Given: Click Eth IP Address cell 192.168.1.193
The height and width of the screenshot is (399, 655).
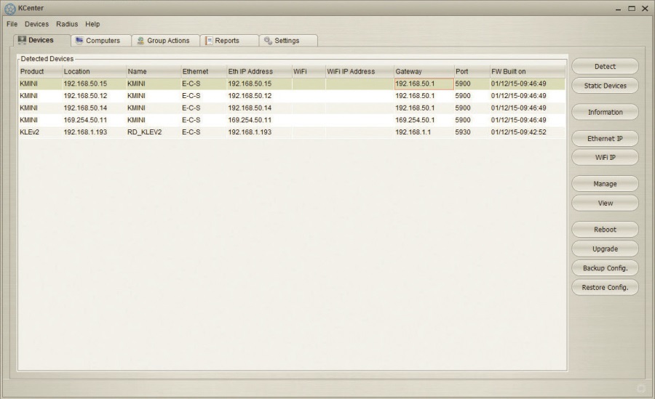Looking at the screenshot, I should click(x=259, y=132).
